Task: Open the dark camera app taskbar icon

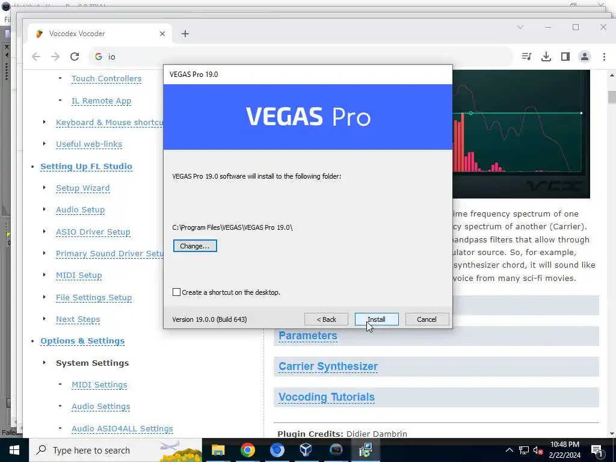Action: tap(336, 450)
